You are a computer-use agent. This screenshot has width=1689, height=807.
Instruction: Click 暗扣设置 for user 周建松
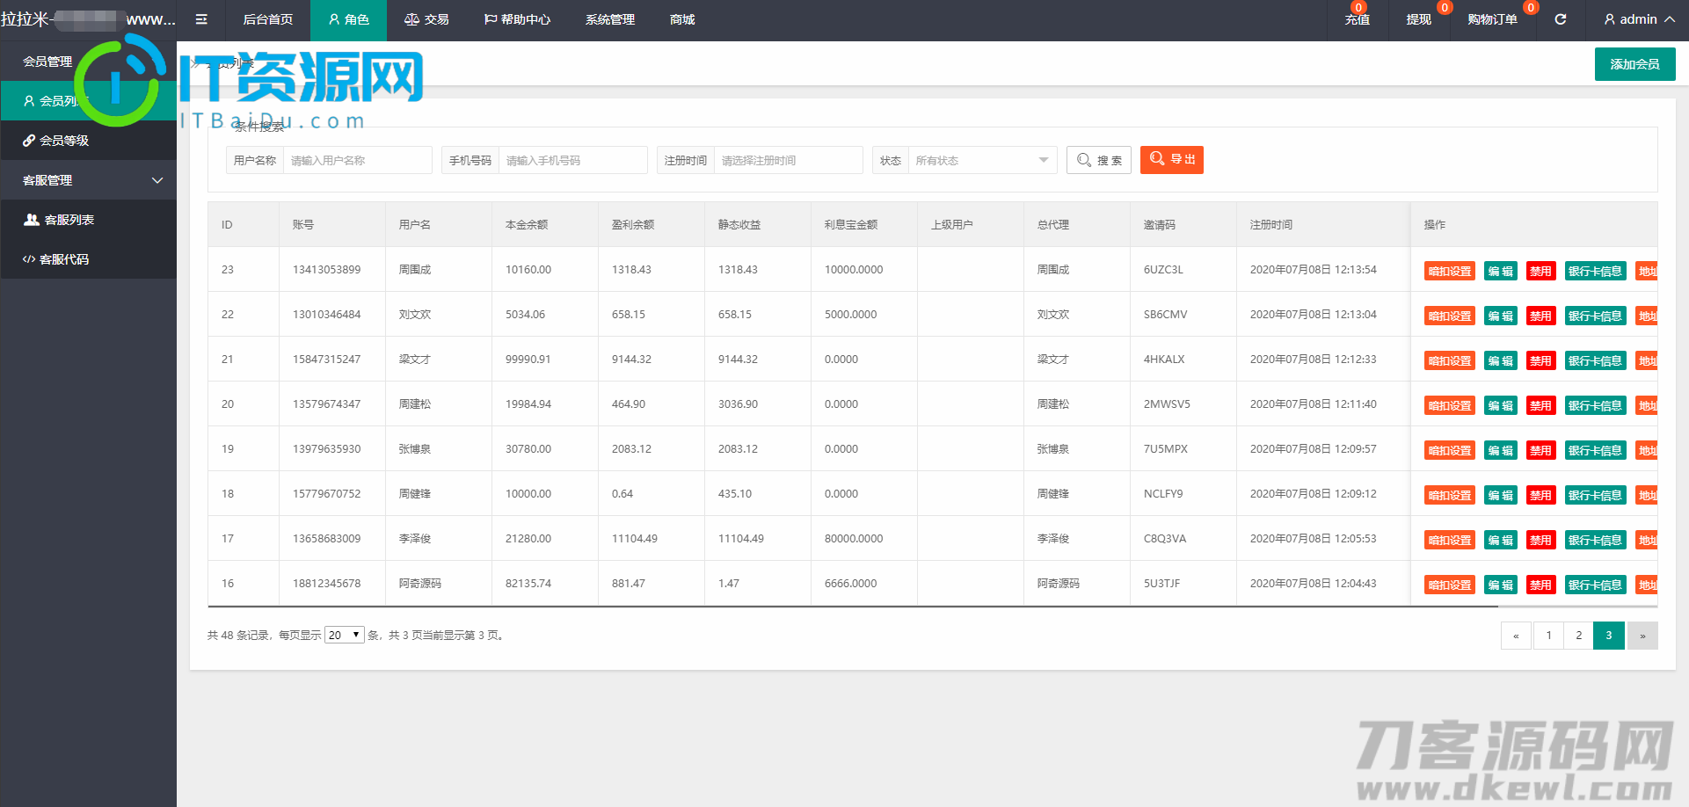pos(1450,405)
